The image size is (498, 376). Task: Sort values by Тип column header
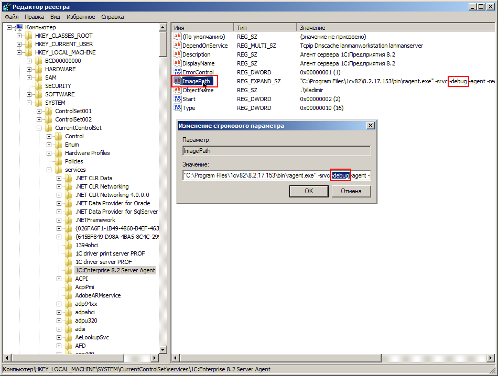[265, 28]
